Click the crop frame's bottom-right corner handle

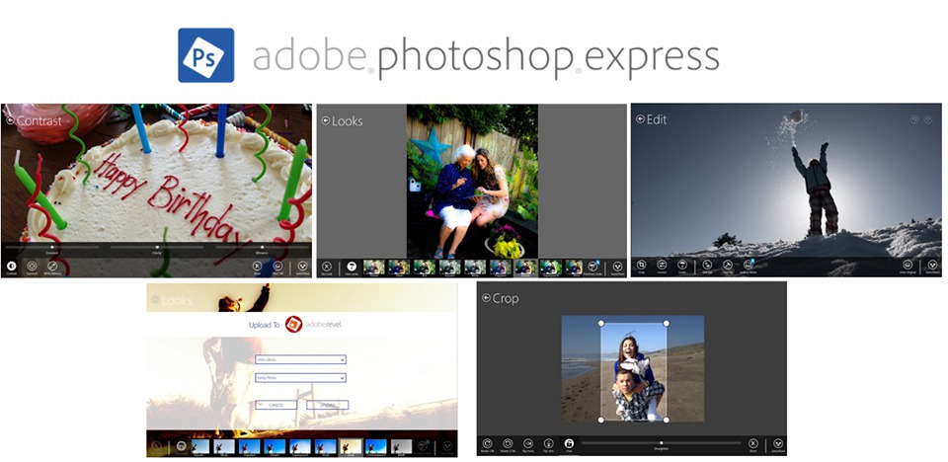coord(667,420)
